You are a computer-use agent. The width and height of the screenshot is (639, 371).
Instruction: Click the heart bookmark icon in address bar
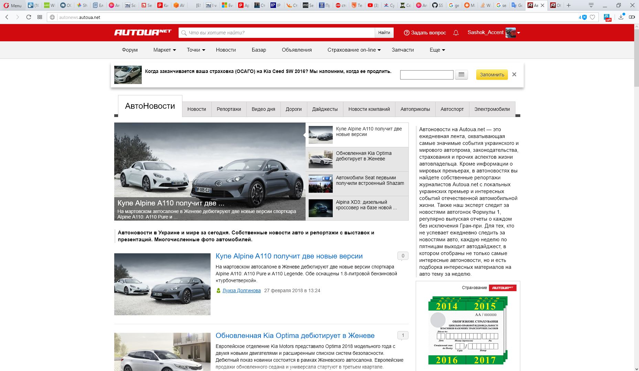click(592, 17)
